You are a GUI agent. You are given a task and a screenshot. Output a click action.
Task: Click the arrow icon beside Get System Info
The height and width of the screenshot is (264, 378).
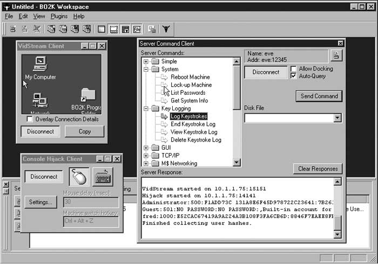click(164, 101)
